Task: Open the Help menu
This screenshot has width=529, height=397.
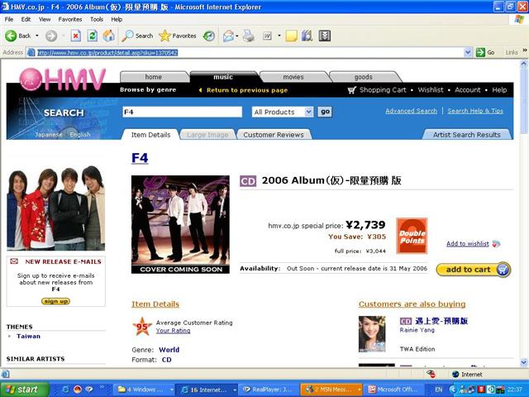Action: 117,19
